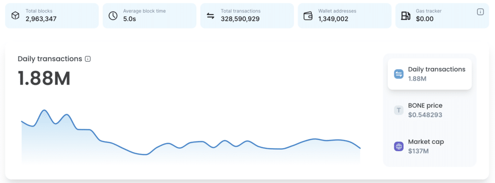495x183 pixels.
Task: Click the $137M market cap value
Action: tap(418, 151)
